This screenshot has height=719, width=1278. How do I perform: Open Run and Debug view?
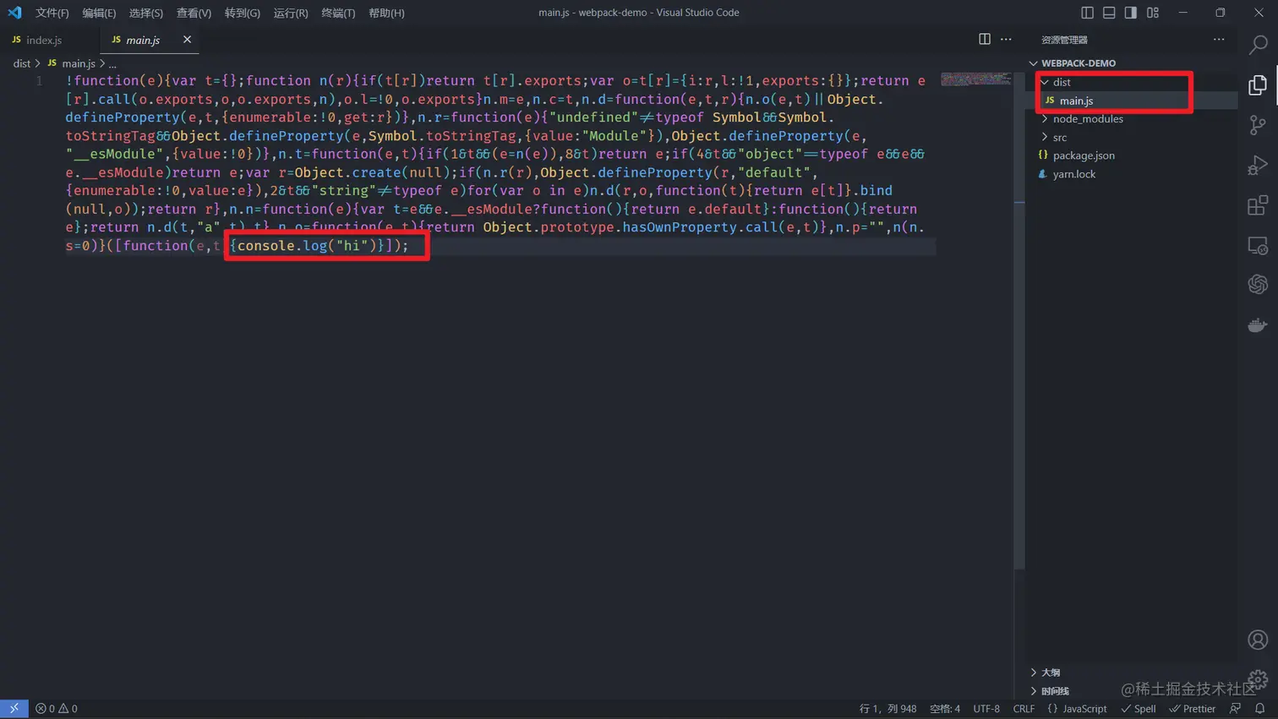[x=1258, y=166]
